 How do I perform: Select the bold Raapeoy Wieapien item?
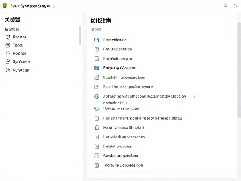click(x=120, y=68)
